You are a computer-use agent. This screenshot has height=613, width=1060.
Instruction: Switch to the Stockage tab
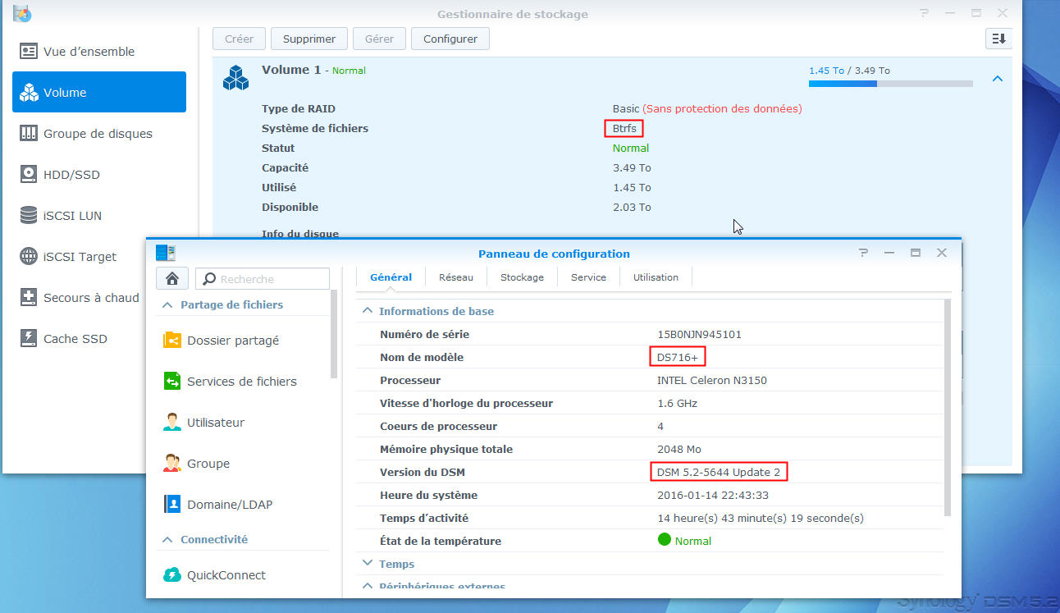point(522,277)
